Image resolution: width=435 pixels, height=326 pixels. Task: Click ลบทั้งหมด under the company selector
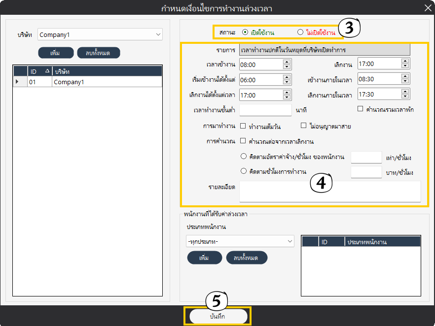click(x=99, y=53)
